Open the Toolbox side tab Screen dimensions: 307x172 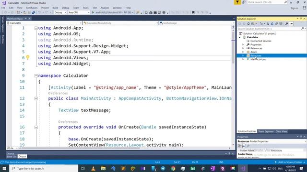click(x=3, y=39)
